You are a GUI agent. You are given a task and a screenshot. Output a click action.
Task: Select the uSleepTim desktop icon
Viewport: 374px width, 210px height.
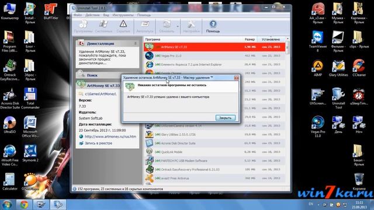pyautogui.click(x=358, y=96)
